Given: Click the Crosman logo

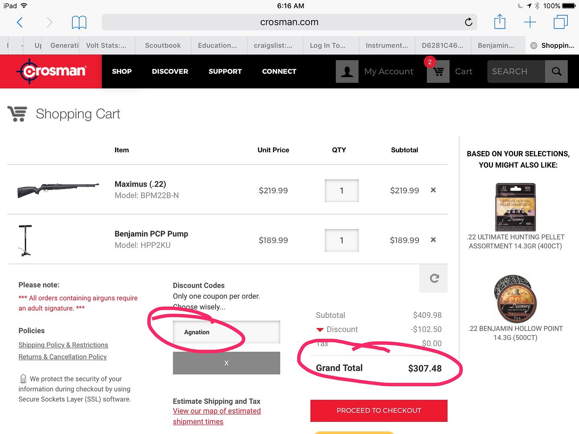Looking at the screenshot, I should coord(51,72).
